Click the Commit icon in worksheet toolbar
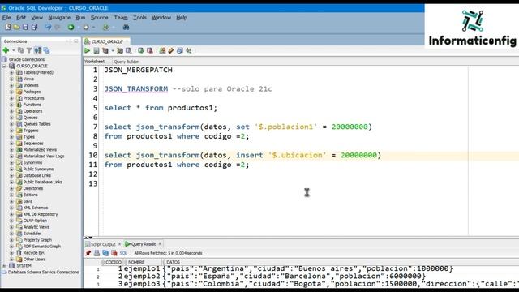This screenshot has height=292, width=519. [x=141, y=50]
